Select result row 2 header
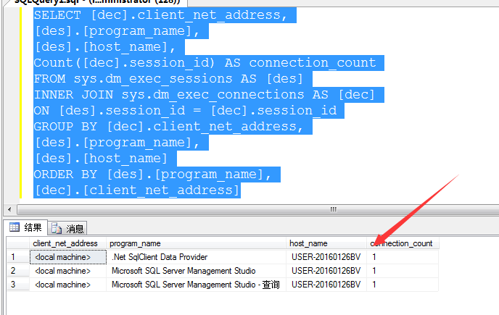Image resolution: width=499 pixels, height=315 pixels. (x=18, y=271)
